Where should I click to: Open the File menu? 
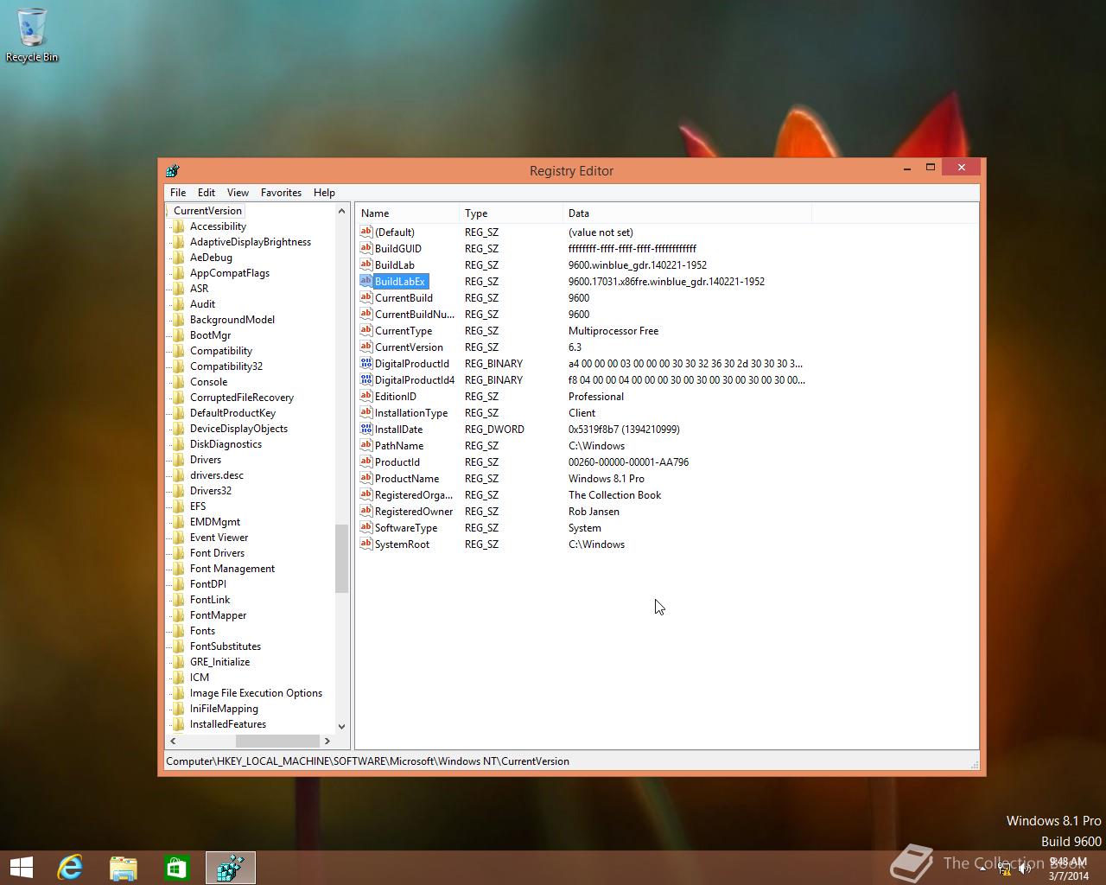point(178,193)
